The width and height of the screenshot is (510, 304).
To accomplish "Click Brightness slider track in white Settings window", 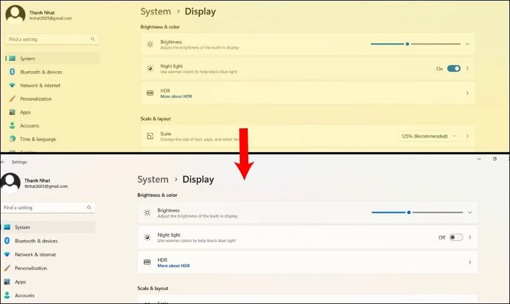I will tap(417, 212).
